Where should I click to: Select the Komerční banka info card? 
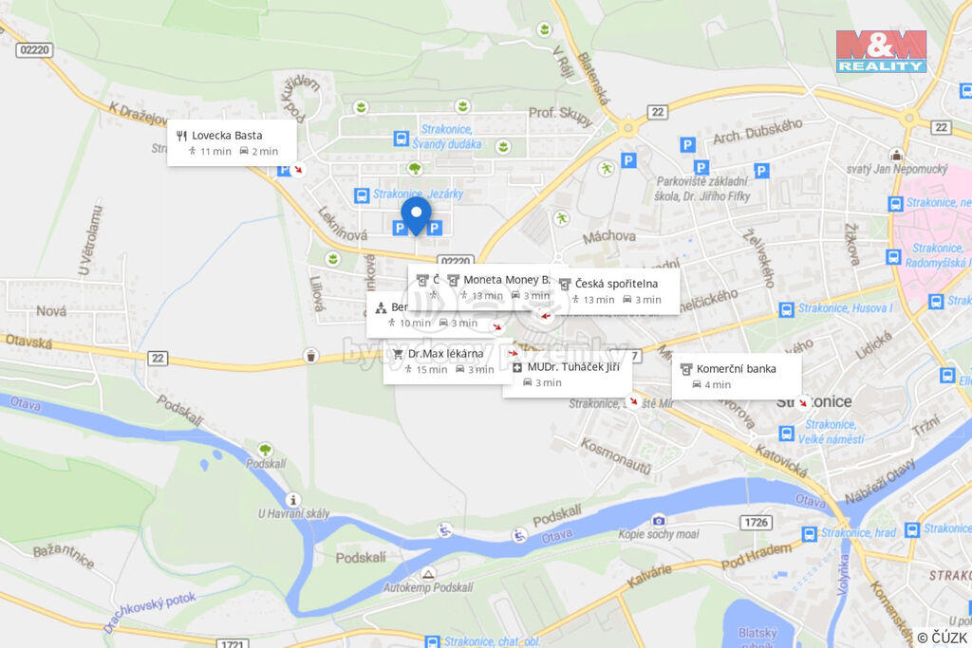coord(737,377)
